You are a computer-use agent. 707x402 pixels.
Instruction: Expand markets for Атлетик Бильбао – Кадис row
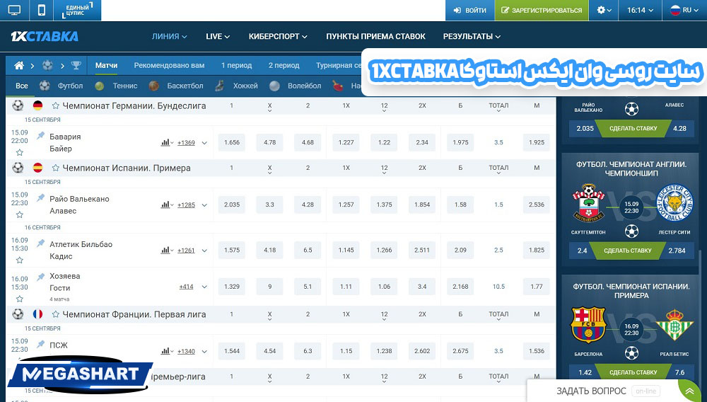pos(204,251)
